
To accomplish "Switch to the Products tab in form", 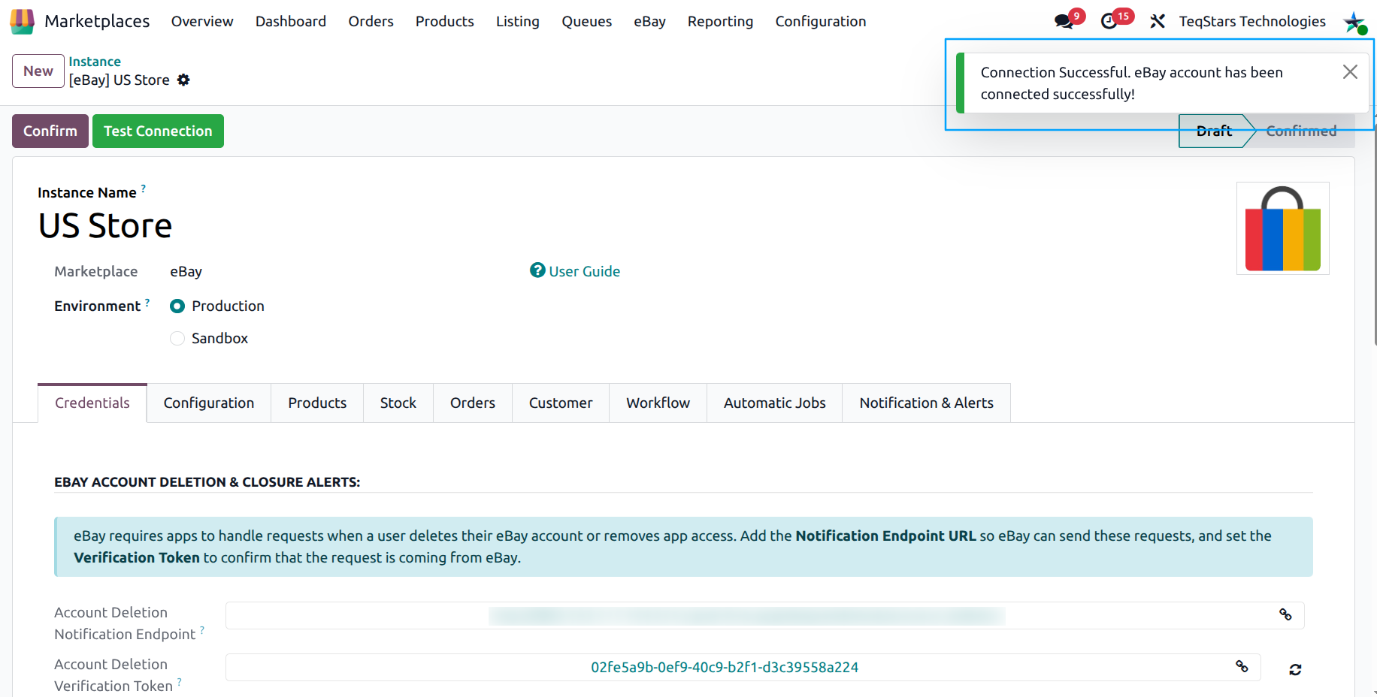I will coord(317,403).
